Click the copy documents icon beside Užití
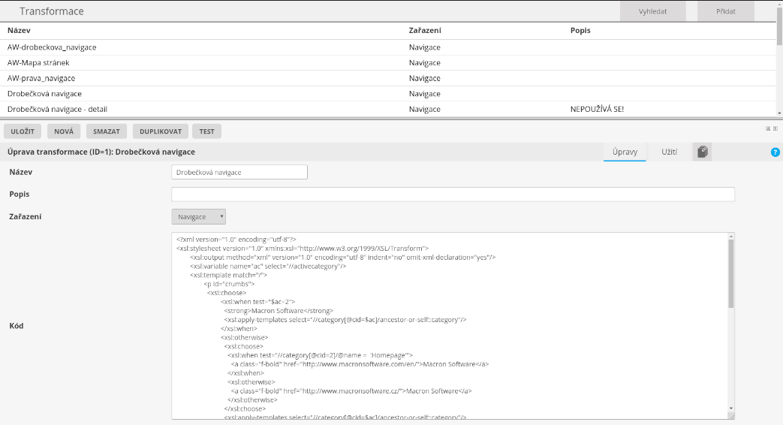783x425 pixels. [702, 152]
